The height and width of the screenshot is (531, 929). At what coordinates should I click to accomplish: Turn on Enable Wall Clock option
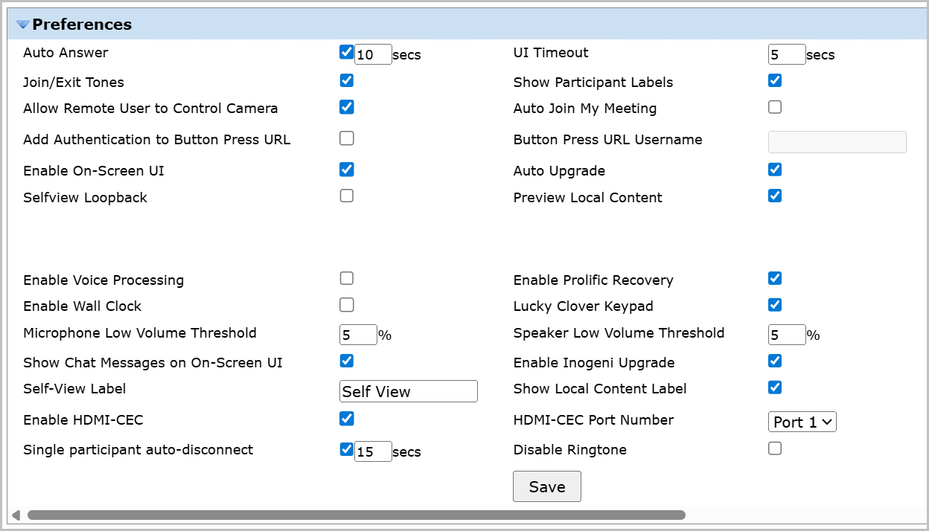click(346, 304)
